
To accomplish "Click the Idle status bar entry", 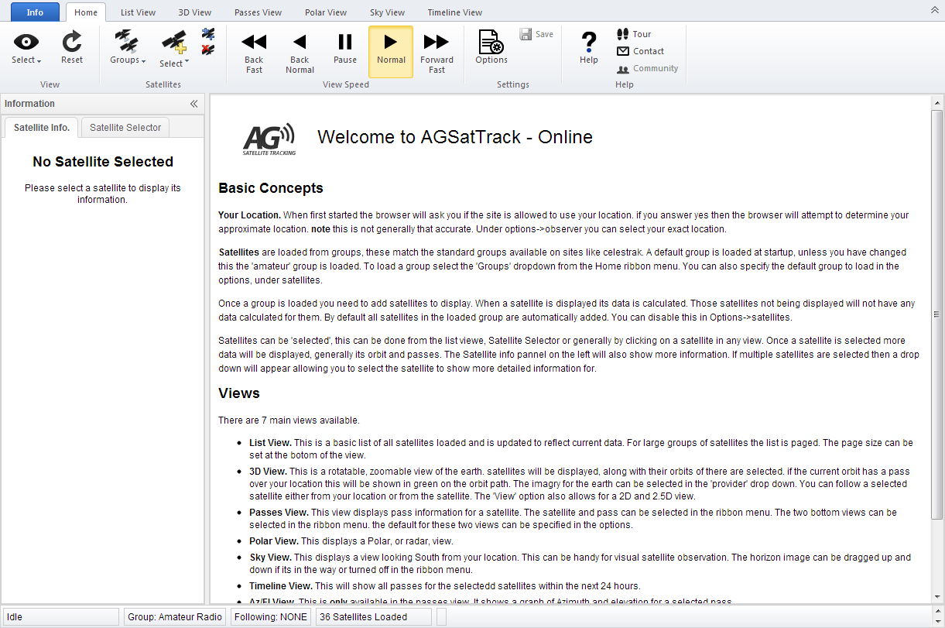I will tap(60, 617).
